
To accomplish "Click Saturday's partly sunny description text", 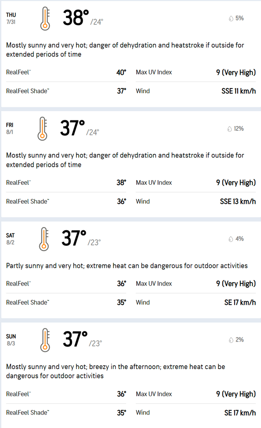I will point(127,266).
